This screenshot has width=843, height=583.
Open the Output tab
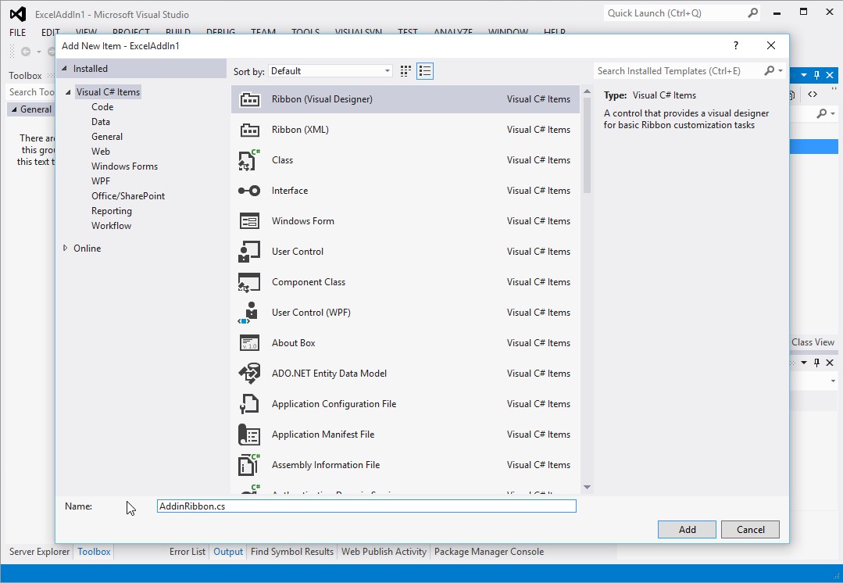(x=228, y=552)
